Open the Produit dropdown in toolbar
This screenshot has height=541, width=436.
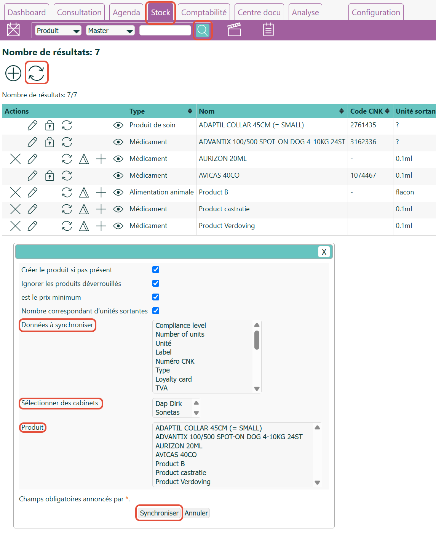pyautogui.click(x=58, y=31)
